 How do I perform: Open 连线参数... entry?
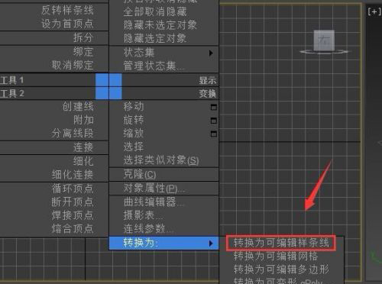click(x=148, y=229)
